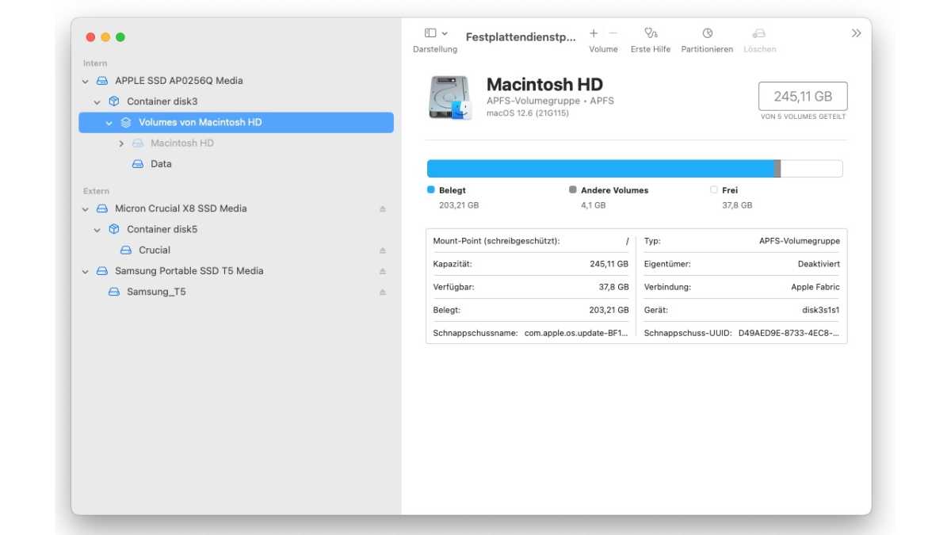Image resolution: width=951 pixels, height=535 pixels.
Task: Expand the greyed Macintosh HD volume
Action: [x=121, y=143]
